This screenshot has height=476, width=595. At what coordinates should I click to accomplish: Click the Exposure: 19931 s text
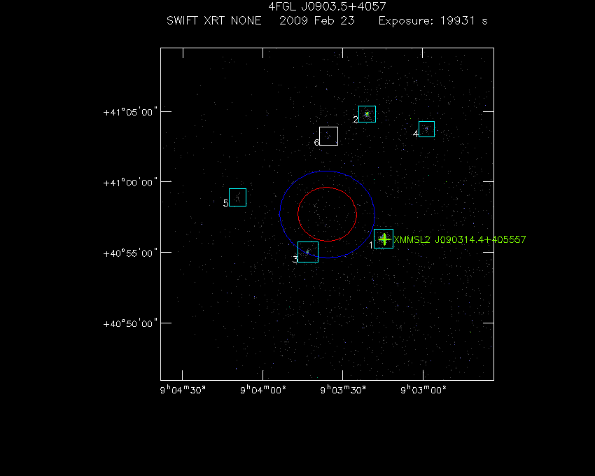coord(433,20)
